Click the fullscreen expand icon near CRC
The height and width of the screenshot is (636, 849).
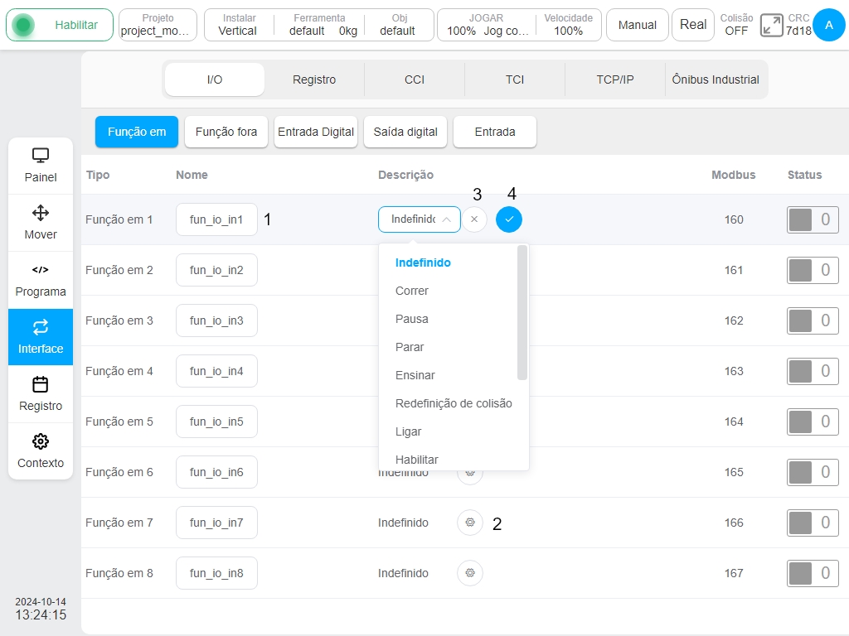click(771, 26)
